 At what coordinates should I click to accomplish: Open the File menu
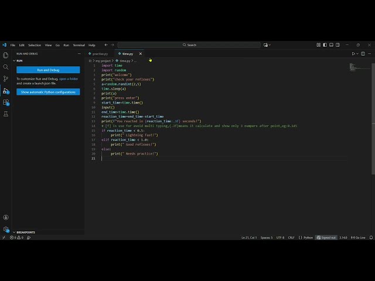point(13,45)
